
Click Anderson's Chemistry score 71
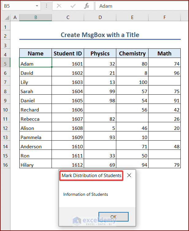132,145
